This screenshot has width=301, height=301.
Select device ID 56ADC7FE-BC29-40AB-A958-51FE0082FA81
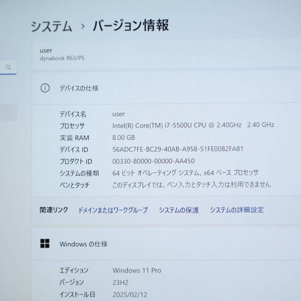178,149
